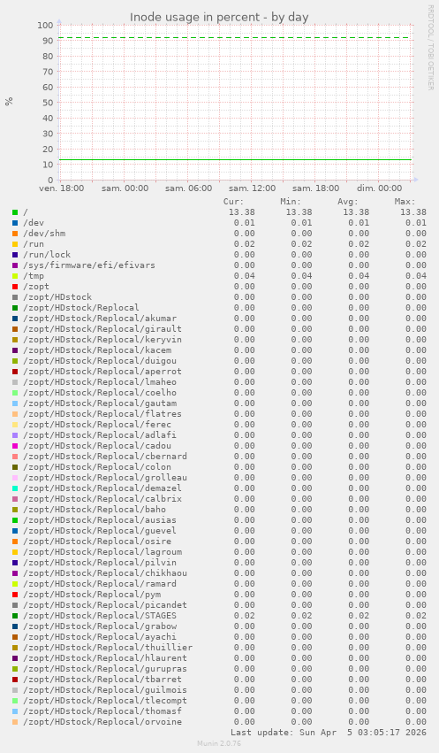Click the Last update timestamp text
439x753 pixels.
329,733
